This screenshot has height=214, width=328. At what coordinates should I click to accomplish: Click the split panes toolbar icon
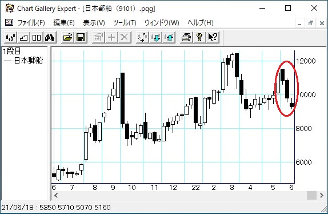point(37,38)
